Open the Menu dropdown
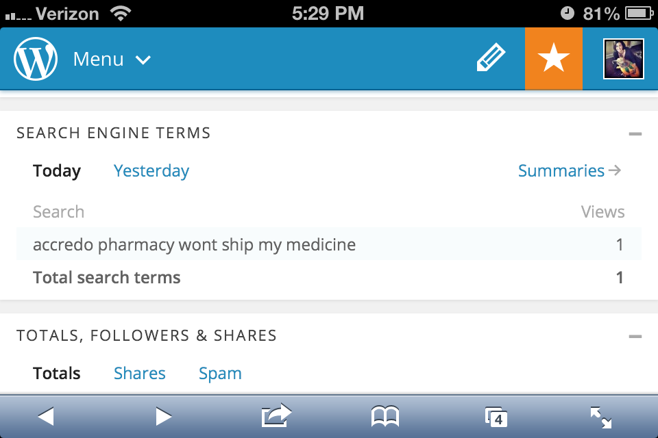658x438 pixels. [x=112, y=60]
